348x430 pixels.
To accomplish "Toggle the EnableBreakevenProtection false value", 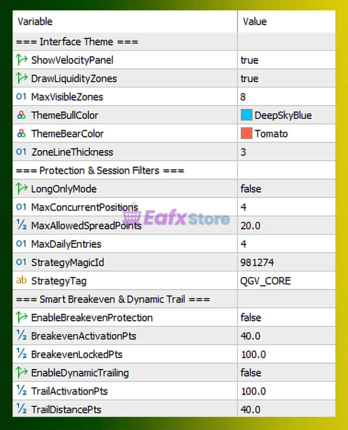I will coord(251,318).
